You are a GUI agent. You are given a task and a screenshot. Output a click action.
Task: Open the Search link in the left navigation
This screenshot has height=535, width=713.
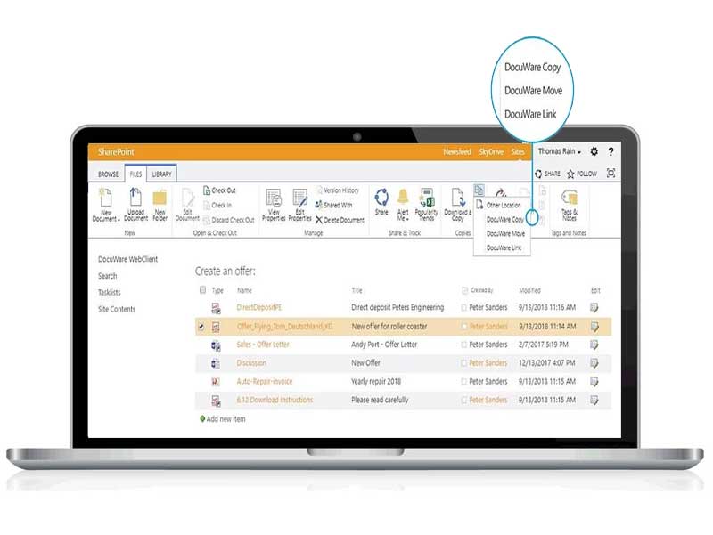[x=107, y=276]
